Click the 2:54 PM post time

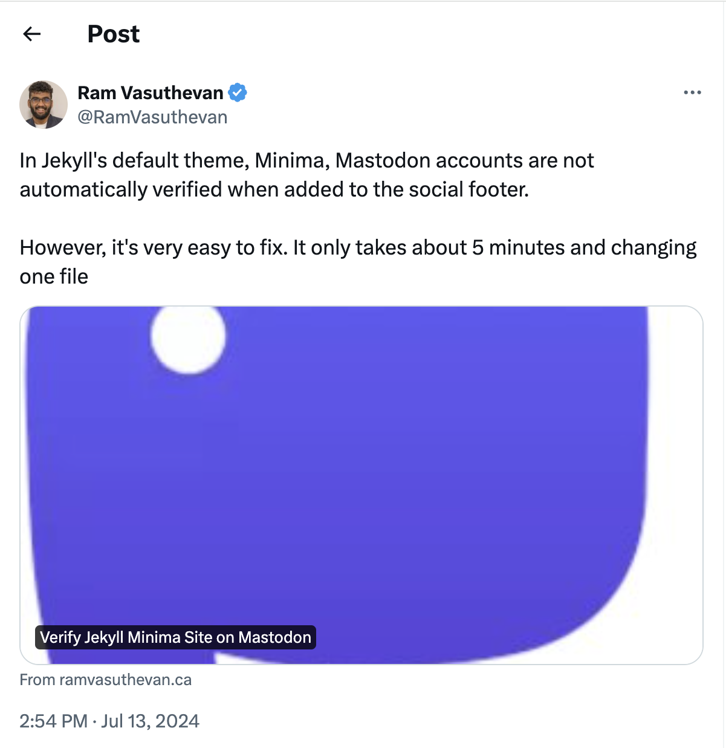point(53,721)
